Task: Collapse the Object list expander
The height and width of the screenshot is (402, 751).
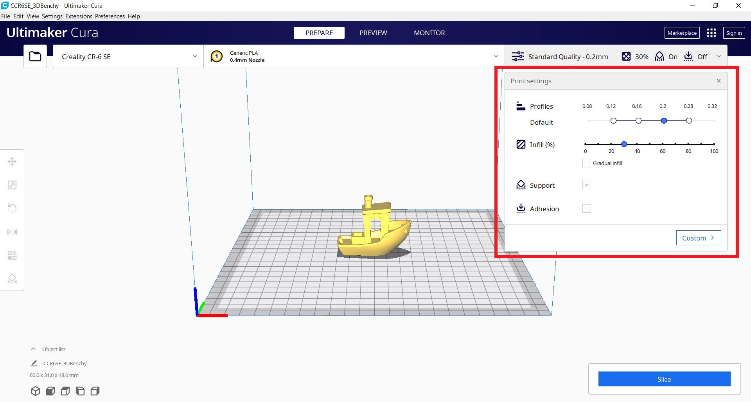Action: click(x=34, y=349)
